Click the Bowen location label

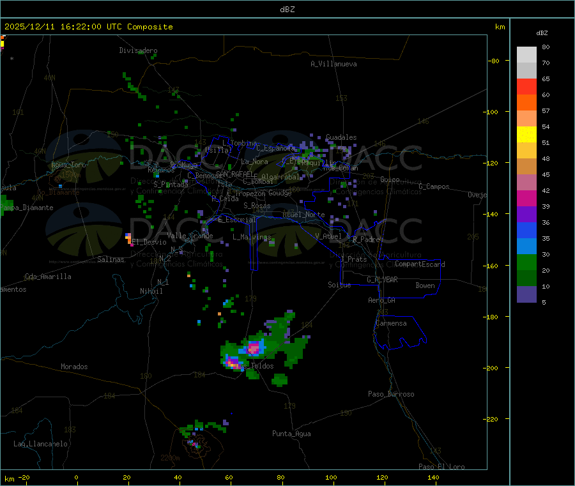click(425, 285)
